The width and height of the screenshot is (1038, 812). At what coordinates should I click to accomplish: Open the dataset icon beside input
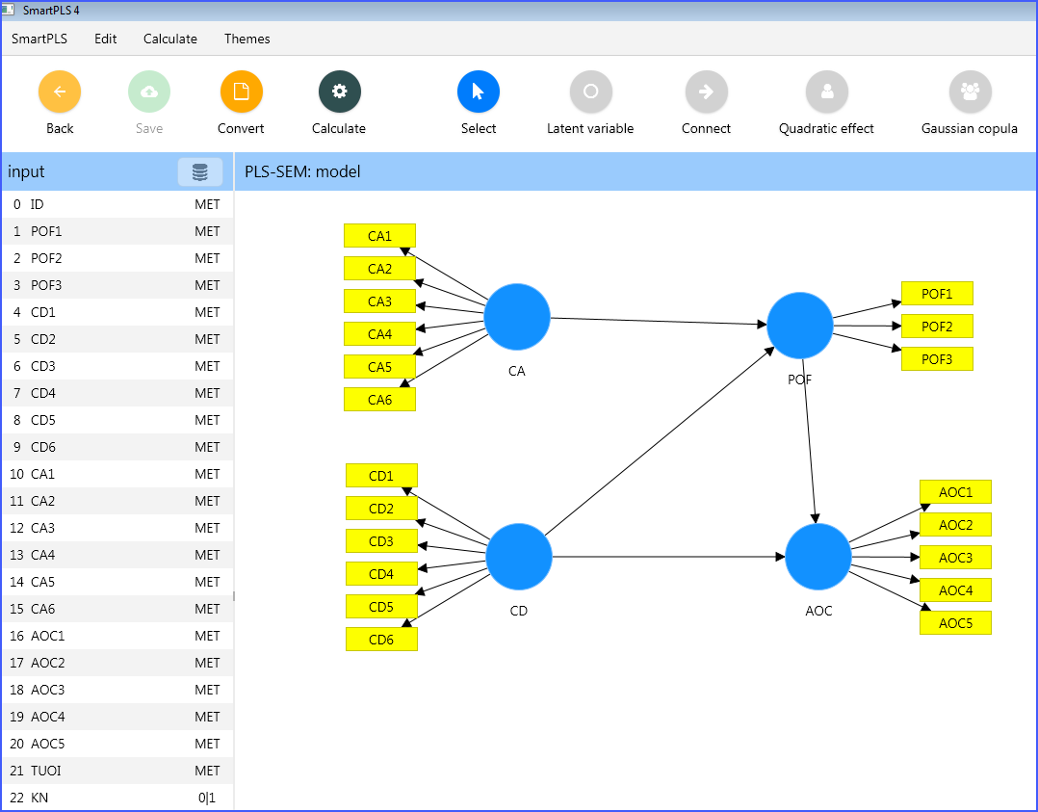[199, 172]
